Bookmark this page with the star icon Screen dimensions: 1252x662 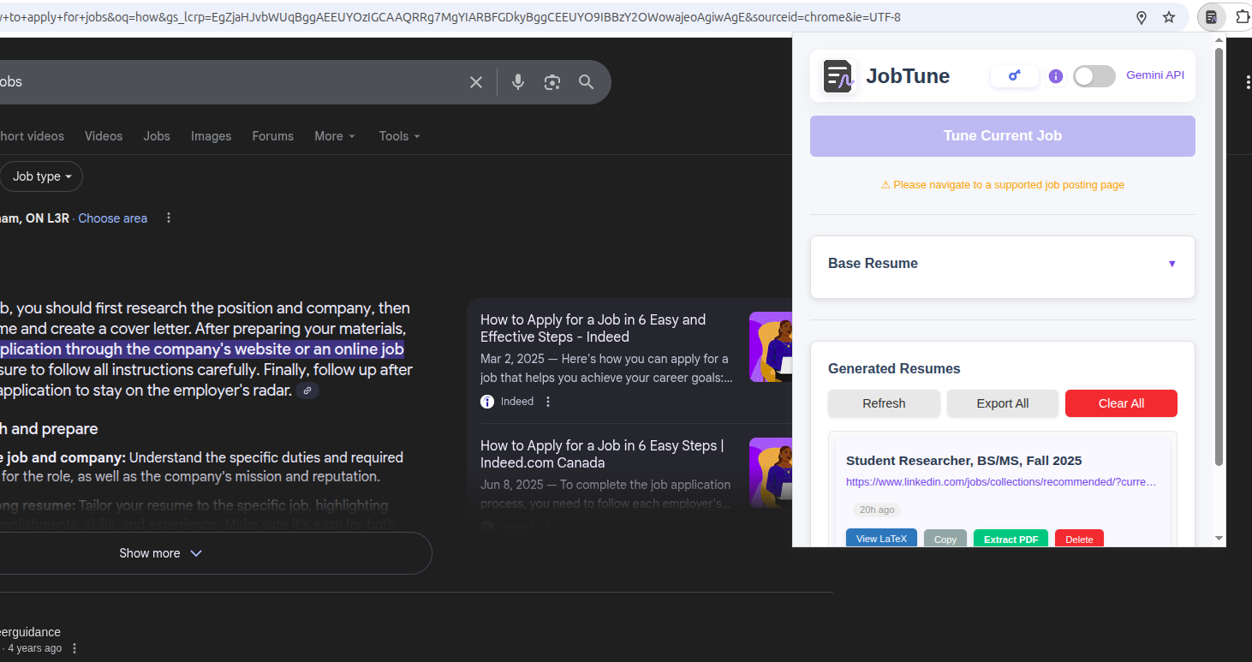coord(1169,17)
